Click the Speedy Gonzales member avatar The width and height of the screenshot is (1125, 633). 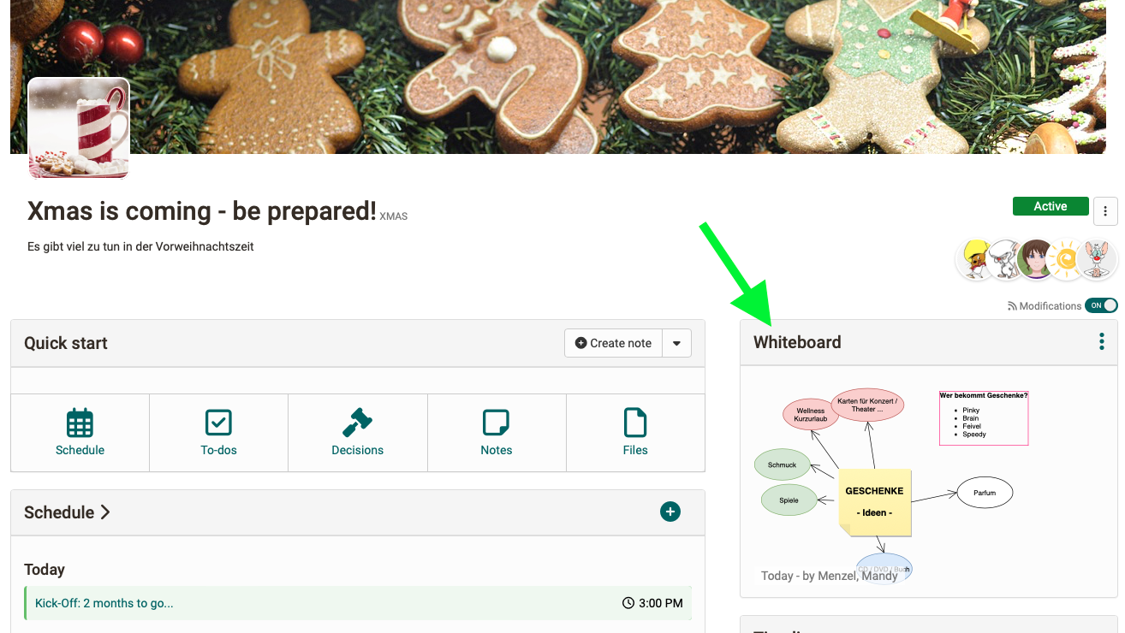(x=976, y=260)
